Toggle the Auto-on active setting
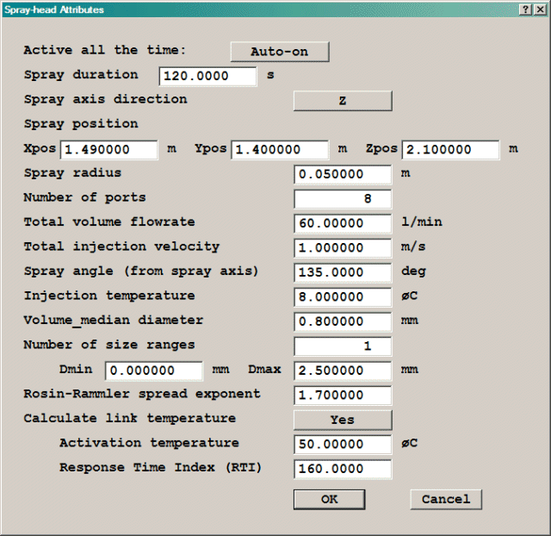This screenshot has width=551, height=536. tap(279, 52)
